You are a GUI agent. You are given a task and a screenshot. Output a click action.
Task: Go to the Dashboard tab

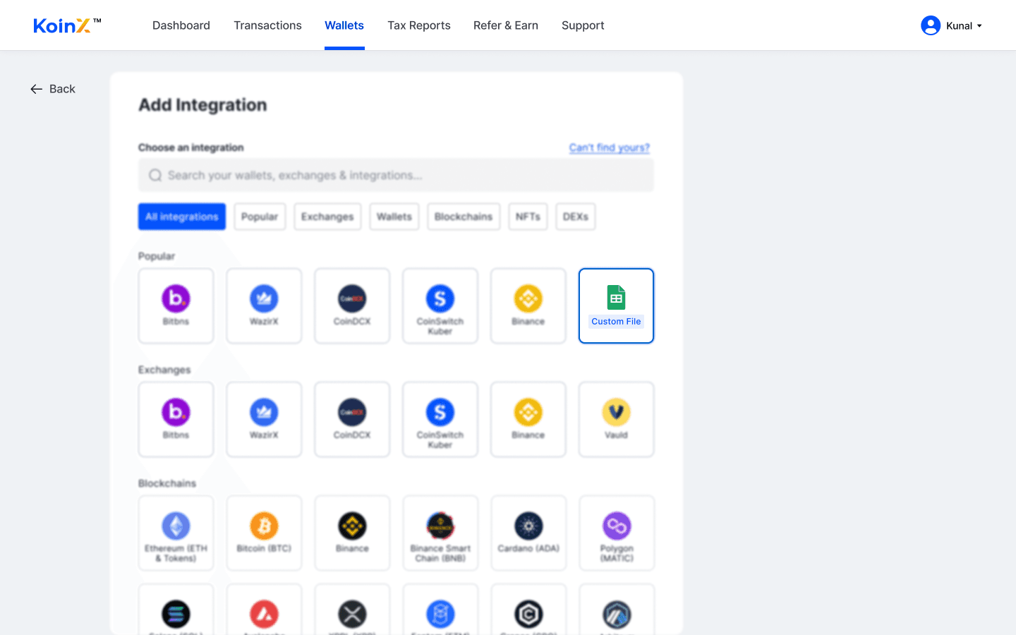point(181,25)
